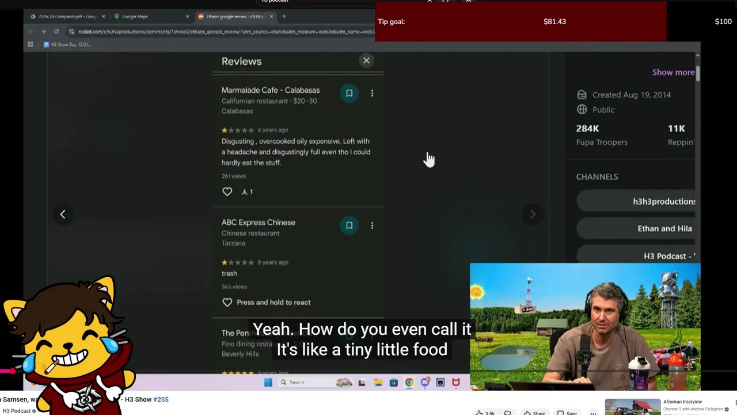The width and height of the screenshot is (737, 415).
Task: Expand sidebar with Show more
Action: [x=673, y=72]
